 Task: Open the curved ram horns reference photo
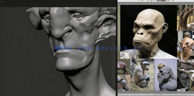(186, 18)
